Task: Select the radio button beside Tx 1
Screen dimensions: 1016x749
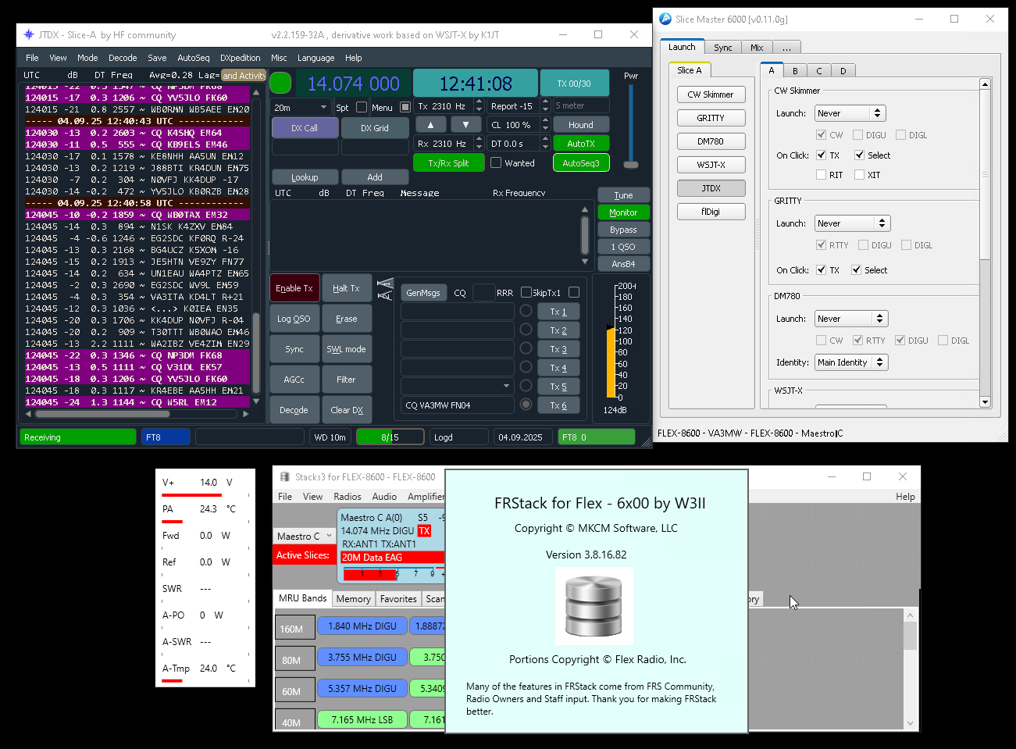Action: (x=526, y=311)
